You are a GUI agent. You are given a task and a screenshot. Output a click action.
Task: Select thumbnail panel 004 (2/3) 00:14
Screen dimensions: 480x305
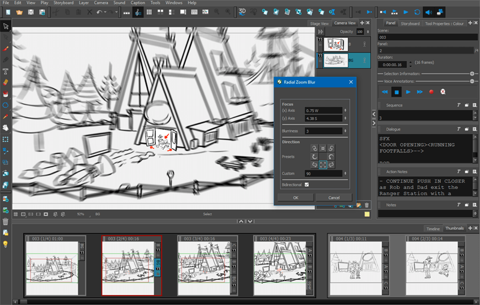435,266
